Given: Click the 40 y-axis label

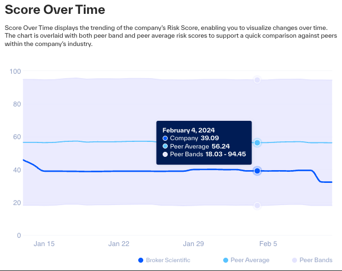Looking at the screenshot, I should pos(17,170).
